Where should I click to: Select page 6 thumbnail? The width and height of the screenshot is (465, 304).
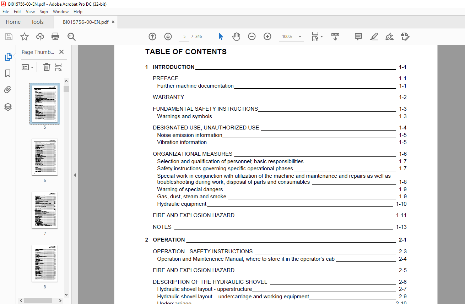(45, 157)
